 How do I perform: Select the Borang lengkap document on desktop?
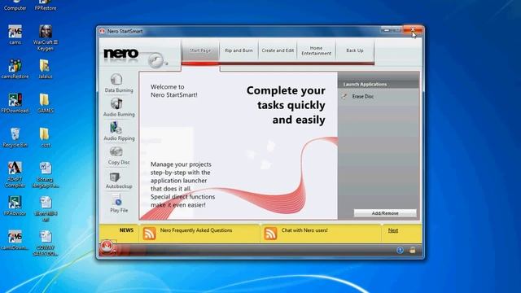coord(46,175)
